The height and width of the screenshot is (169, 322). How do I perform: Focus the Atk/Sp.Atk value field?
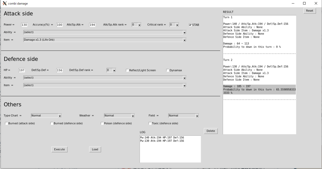tap(92, 25)
